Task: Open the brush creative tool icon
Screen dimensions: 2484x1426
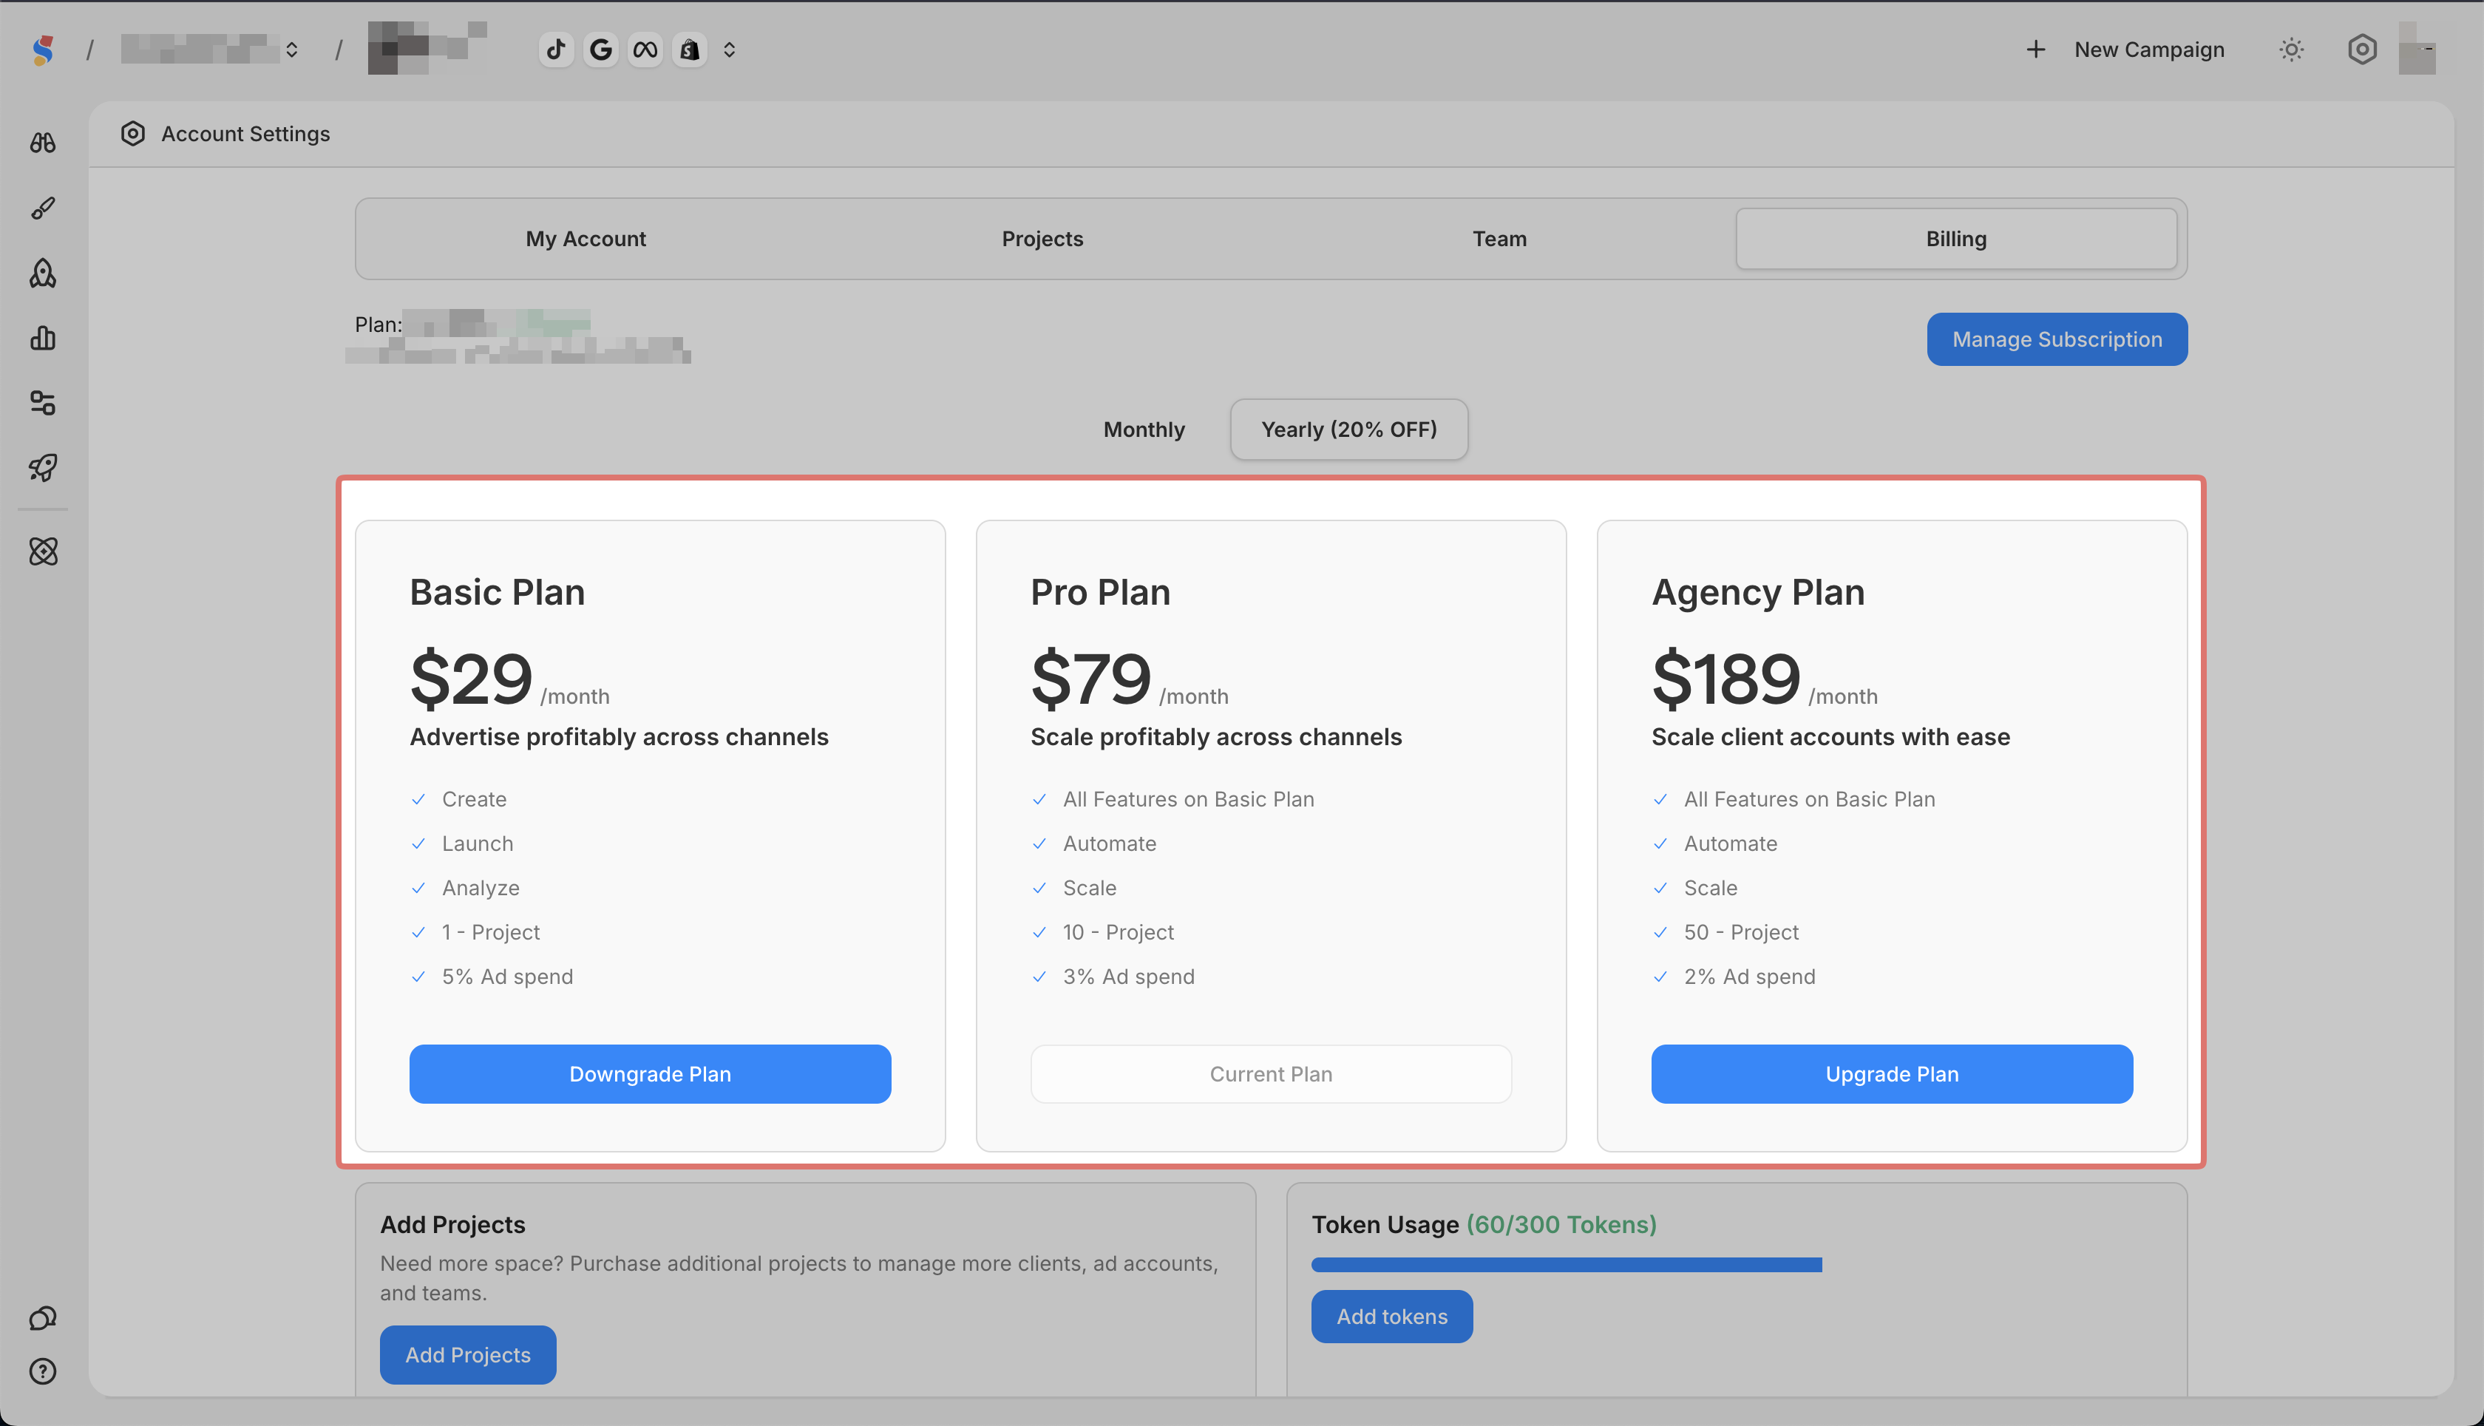Action: [43, 208]
